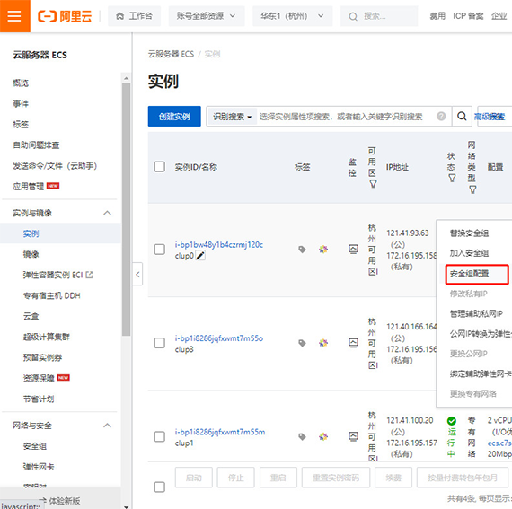
Task: Open 概览 in sidebar
Action: [x=21, y=83]
